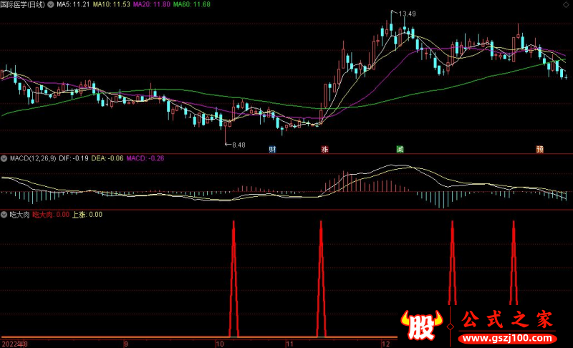Select the MA60: 11.68 label
Image resolution: width=573 pixels, height=348 pixels.
[x=191, y=5]
